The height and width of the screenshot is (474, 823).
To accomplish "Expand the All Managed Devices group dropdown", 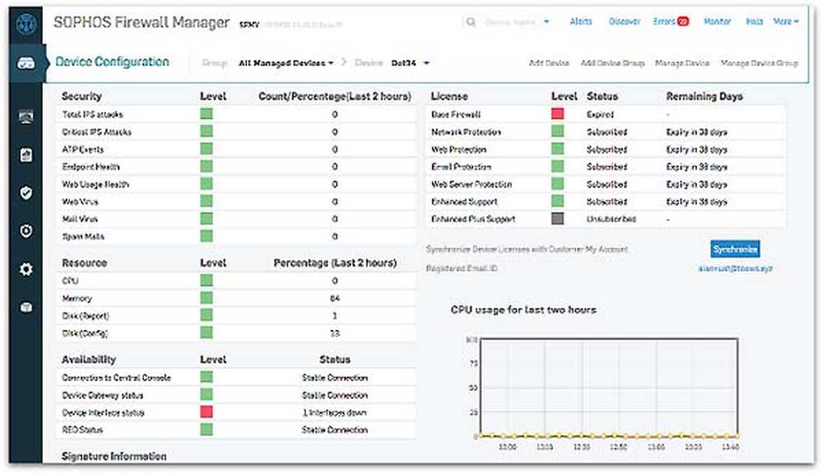I will pos(286,63).
